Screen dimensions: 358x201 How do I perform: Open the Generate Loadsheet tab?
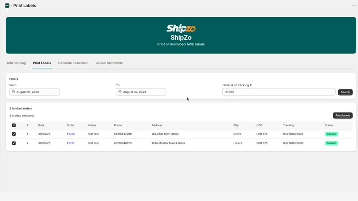click(73, 63)
